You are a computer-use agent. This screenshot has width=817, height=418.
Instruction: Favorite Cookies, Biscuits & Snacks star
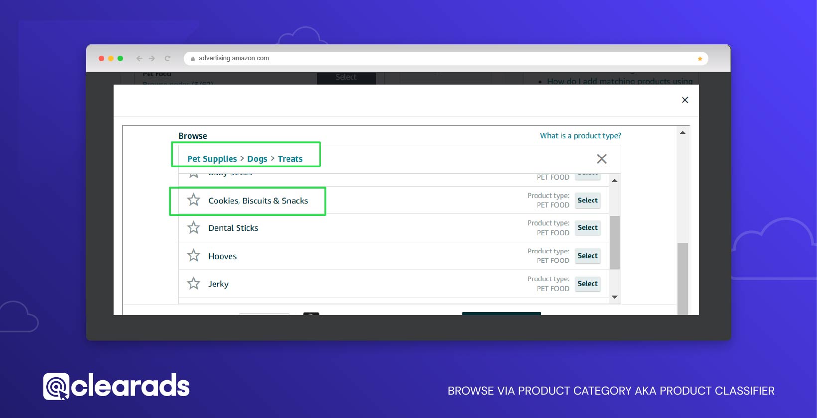coord(193,200)
